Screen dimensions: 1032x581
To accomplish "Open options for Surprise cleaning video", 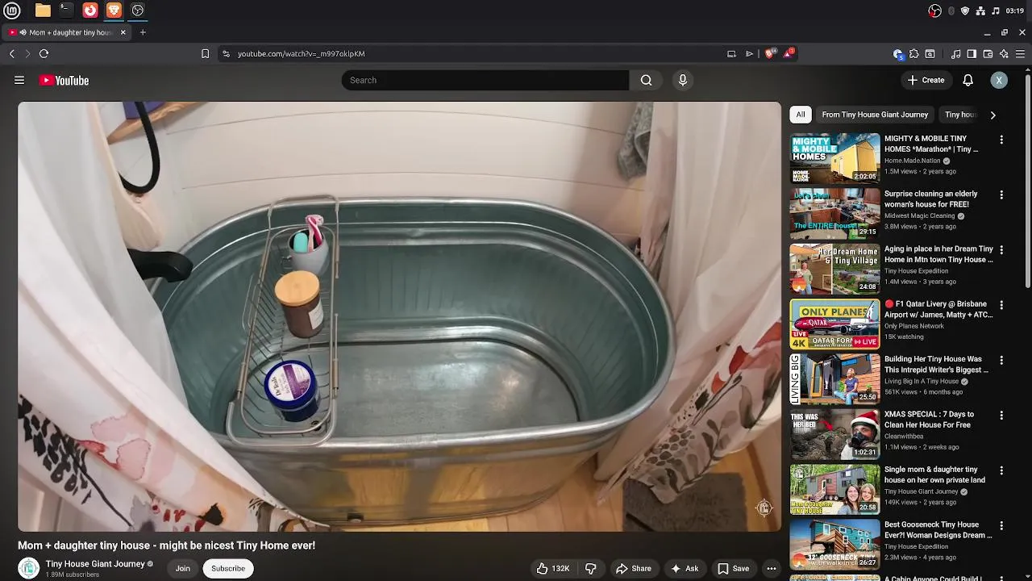I will [x=1001, y=194].
